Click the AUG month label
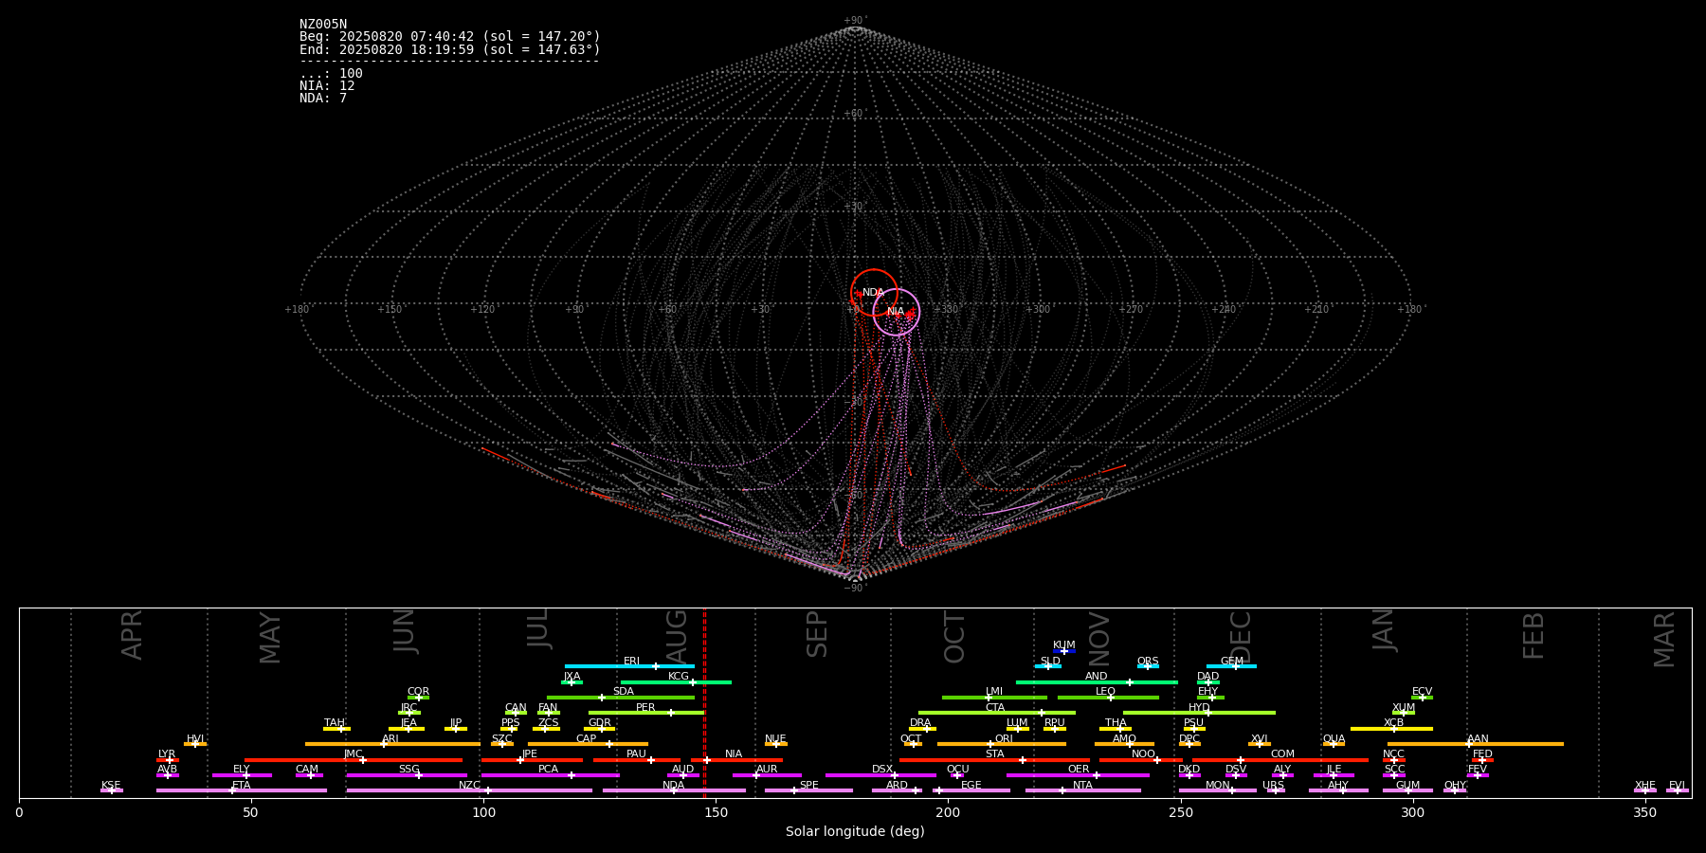Image resolution: width=1706 pixels, height=853 pixels. tap(677, 635)
